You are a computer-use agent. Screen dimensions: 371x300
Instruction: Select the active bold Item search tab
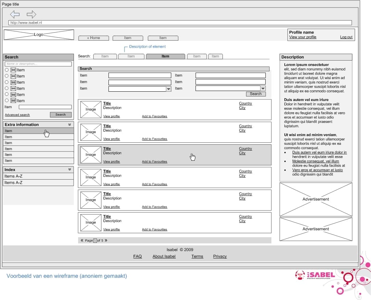tap(165, 56)
